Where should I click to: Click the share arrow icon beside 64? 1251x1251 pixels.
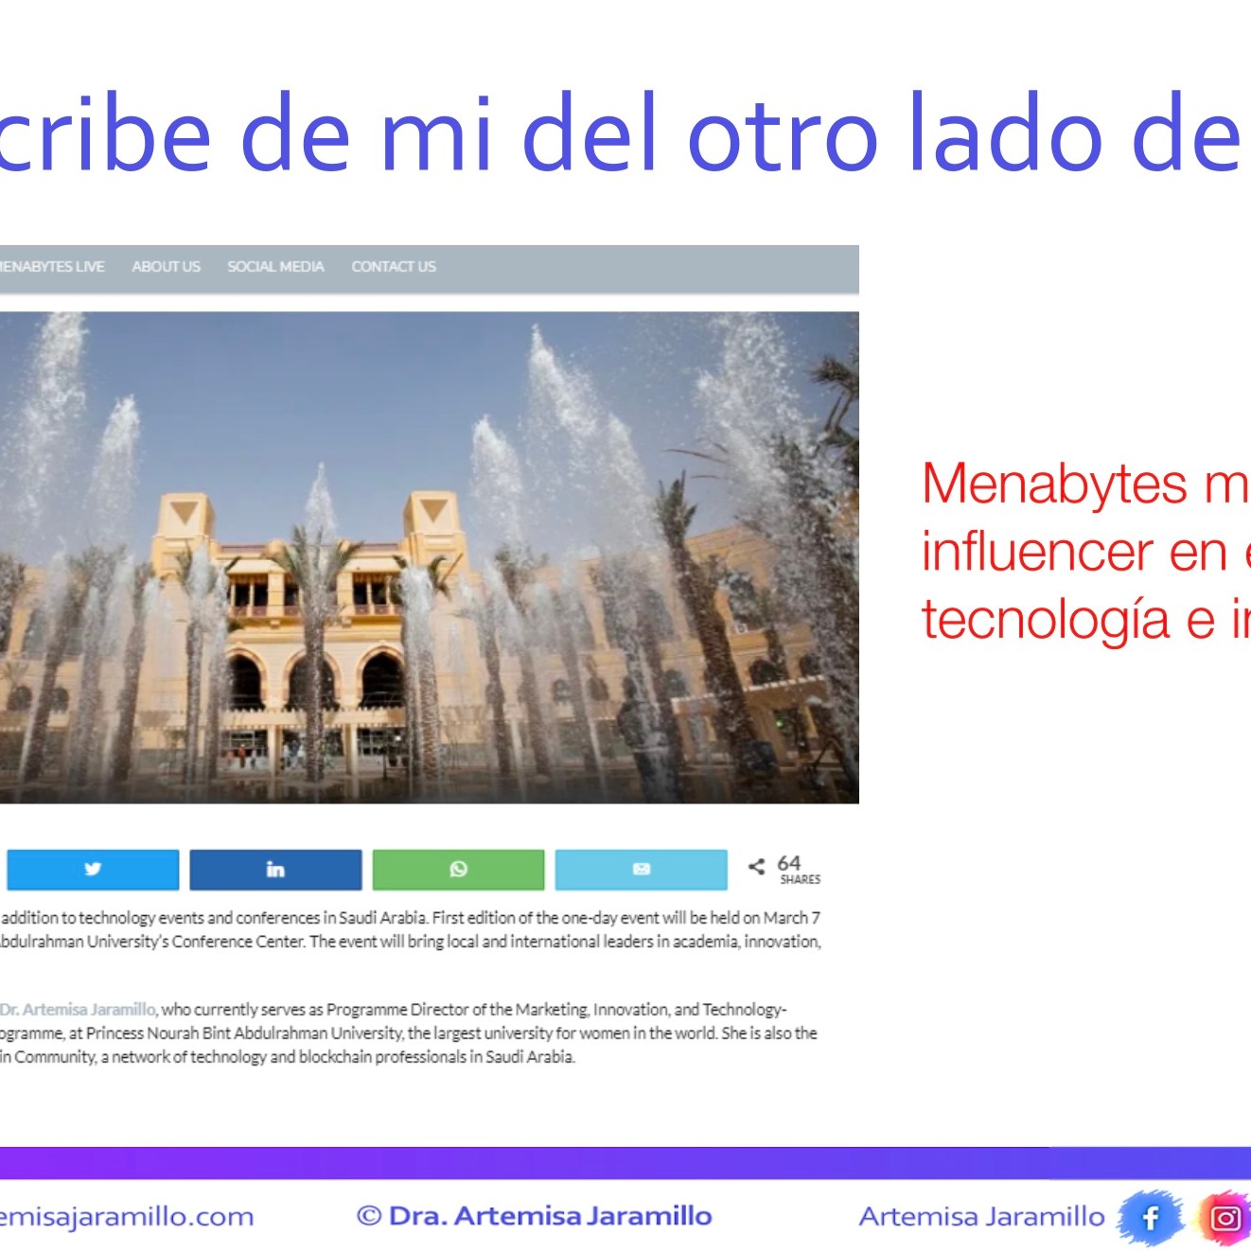point(756,866)
